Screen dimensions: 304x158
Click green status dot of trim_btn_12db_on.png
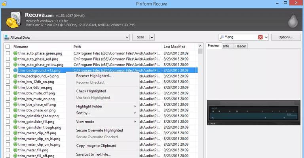pos(15,82)
